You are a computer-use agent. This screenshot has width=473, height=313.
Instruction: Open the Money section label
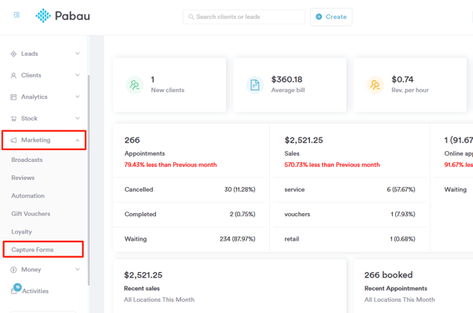tap(31, 270)
